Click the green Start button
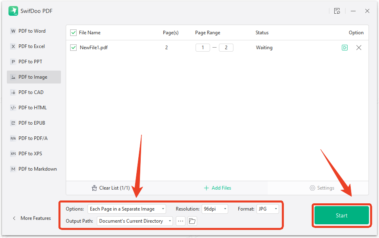The image size is (379, 238). [342, 215]
